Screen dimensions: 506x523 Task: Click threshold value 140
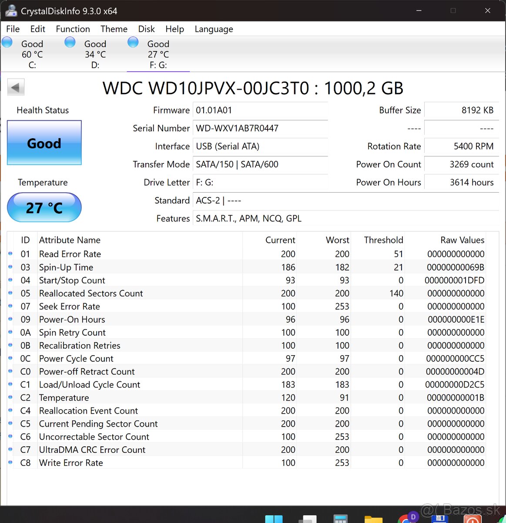pos(396,293)
